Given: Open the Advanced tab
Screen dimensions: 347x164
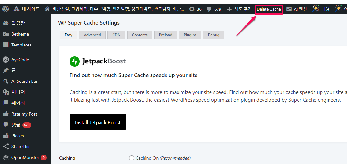Looking at the screenshot, I should tap(92, 35).
